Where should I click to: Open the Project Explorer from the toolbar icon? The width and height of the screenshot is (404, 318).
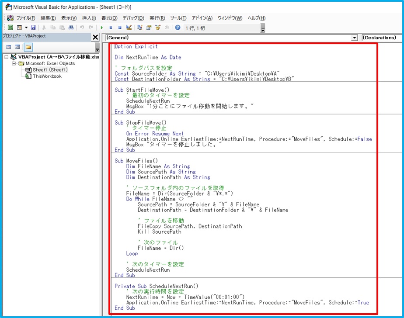click(140, 28)
